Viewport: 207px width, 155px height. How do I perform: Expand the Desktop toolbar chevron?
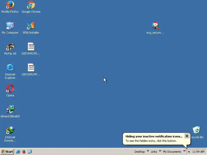tap(148, 151)
